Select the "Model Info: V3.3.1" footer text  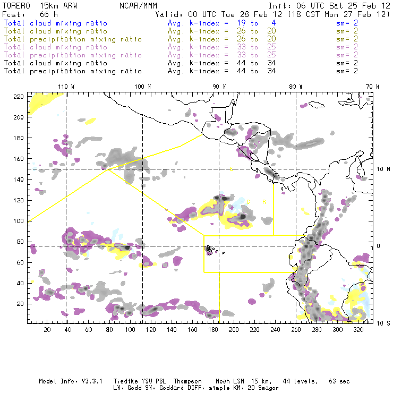click(71, 381)
